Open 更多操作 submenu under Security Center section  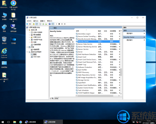tap(134, 40)
